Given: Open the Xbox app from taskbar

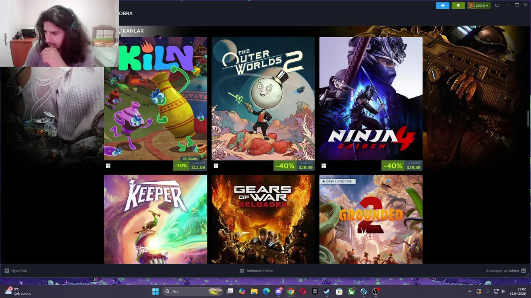Looking at the screenshot, I should pos(351,291).
